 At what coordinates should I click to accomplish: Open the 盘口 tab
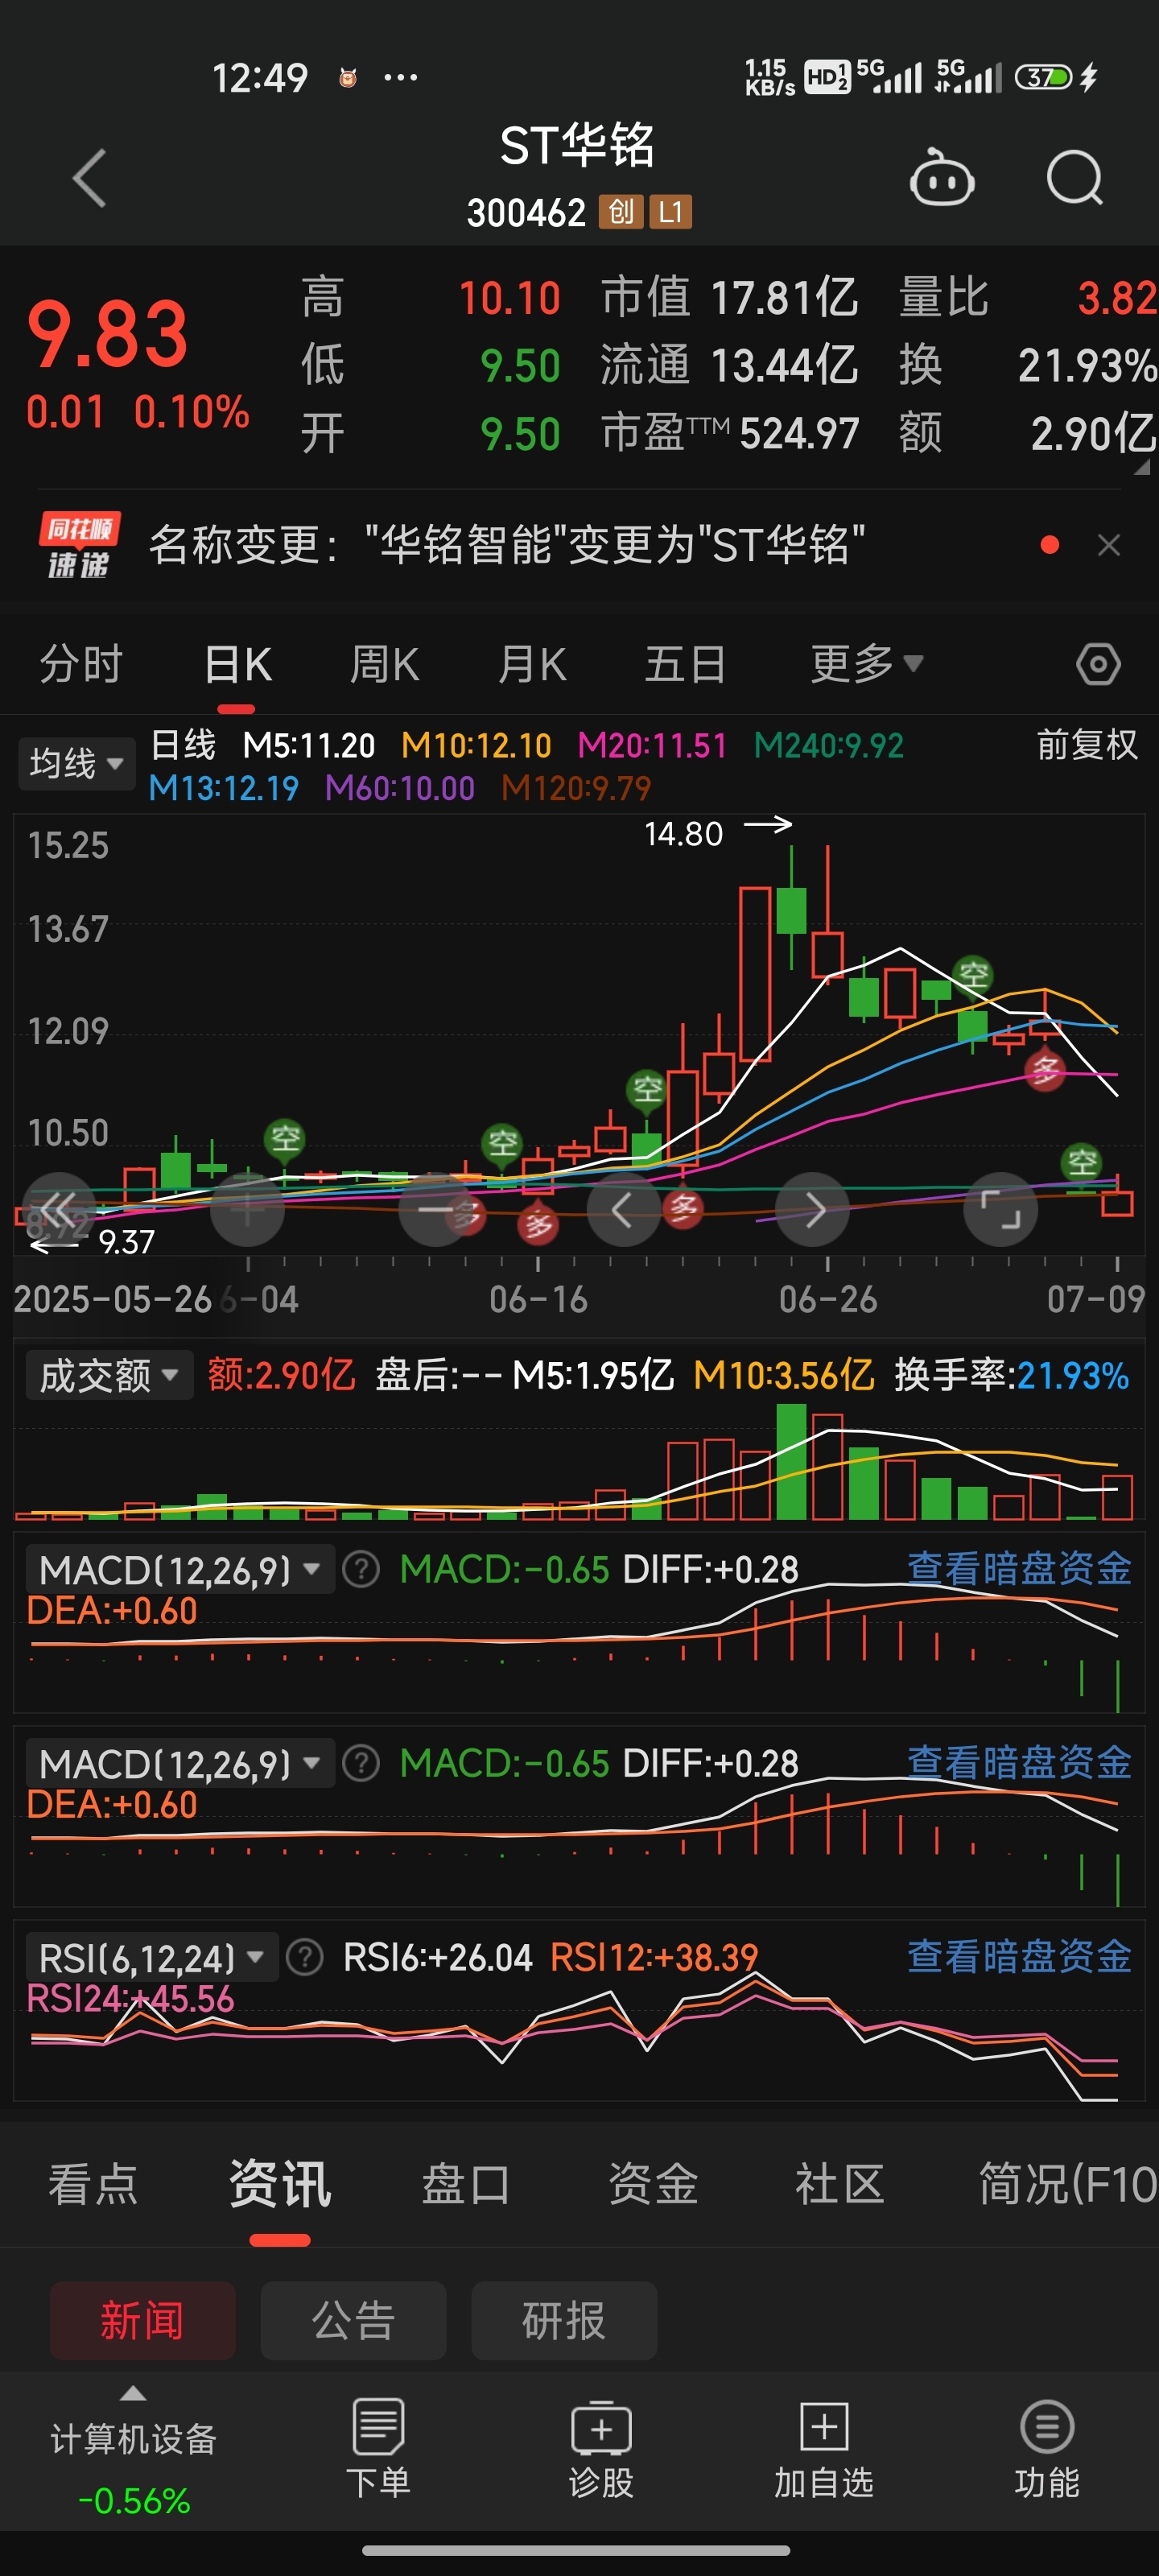coord(466,2184)
